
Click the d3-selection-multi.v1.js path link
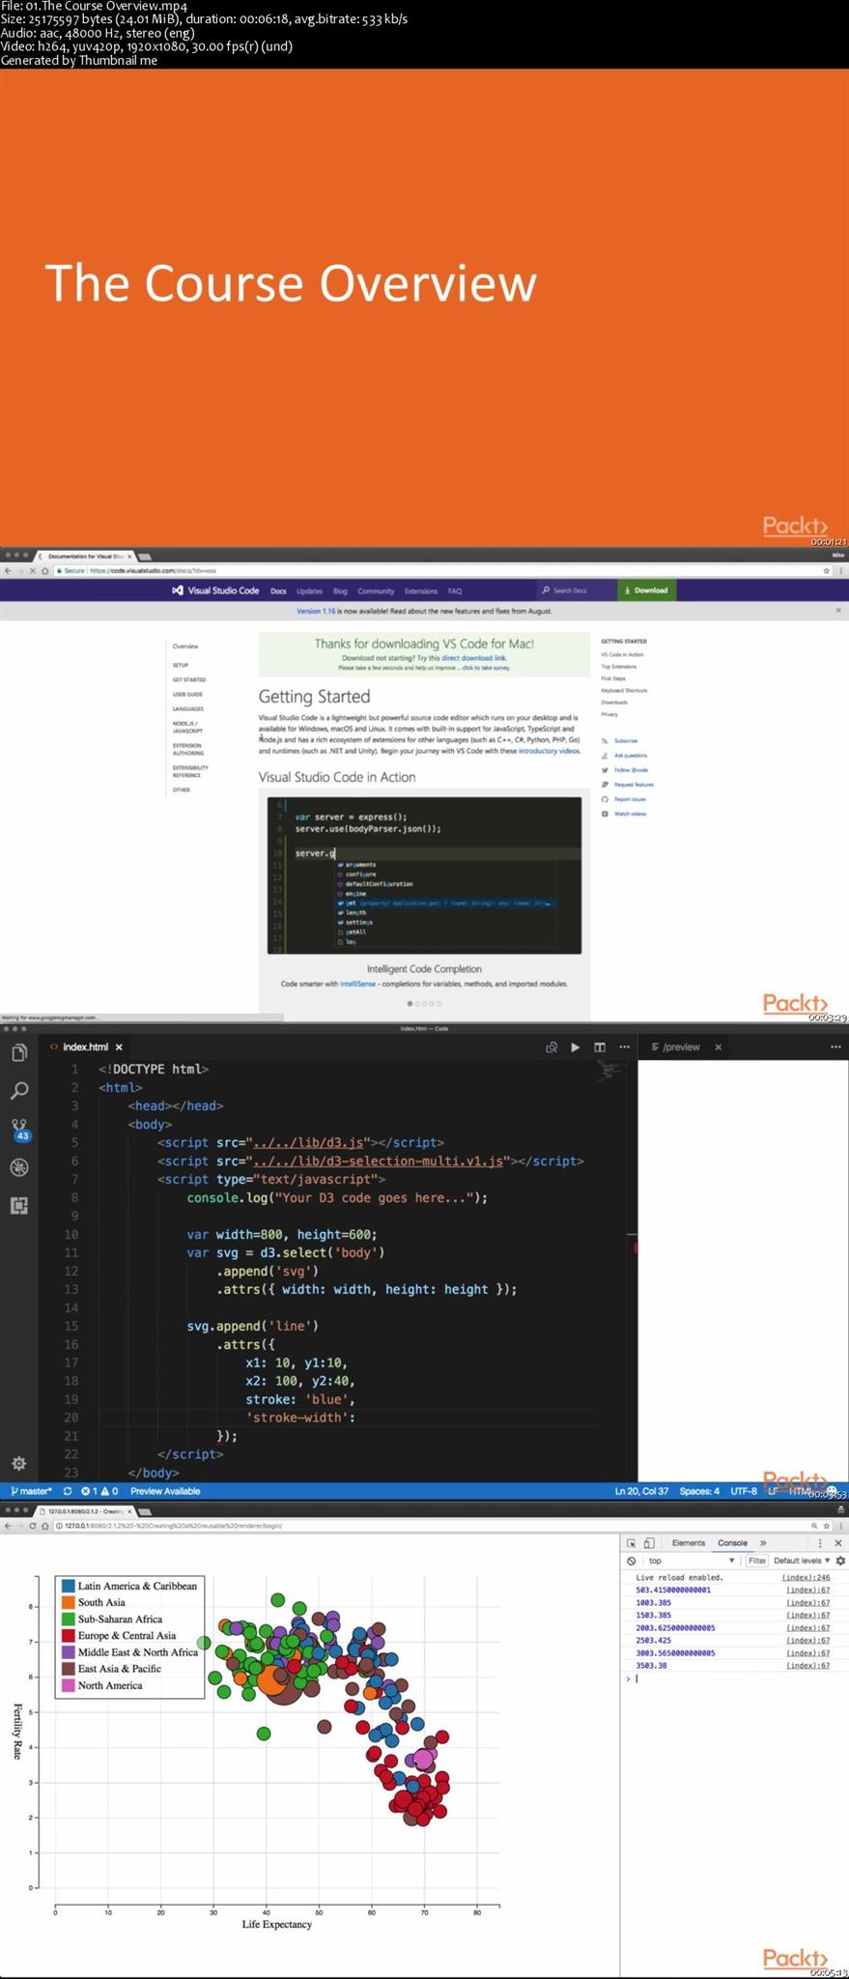click(379, 1161)
